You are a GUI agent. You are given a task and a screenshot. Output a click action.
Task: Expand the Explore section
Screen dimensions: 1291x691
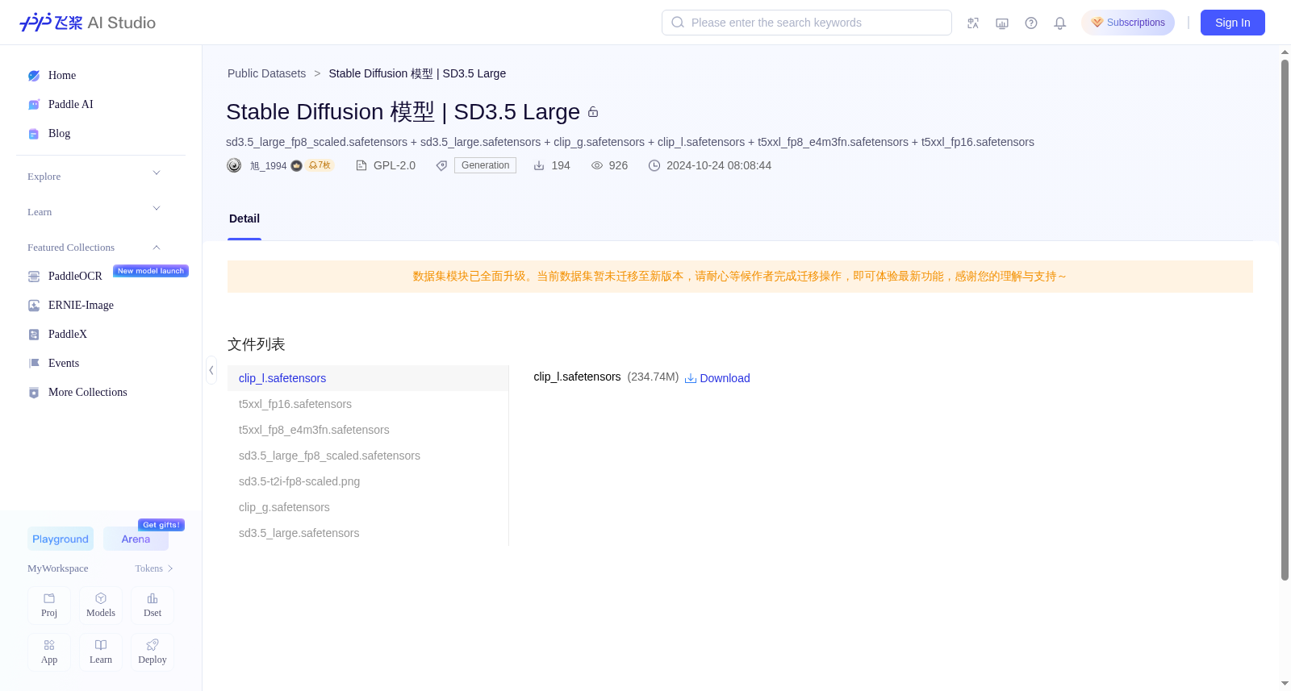(x=157, y=173)
